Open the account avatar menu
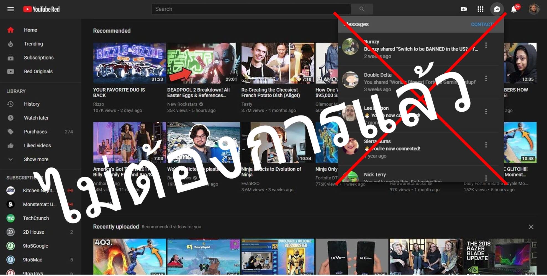The width and height of the screenshot is (547, 276). [x=534, y=9]
